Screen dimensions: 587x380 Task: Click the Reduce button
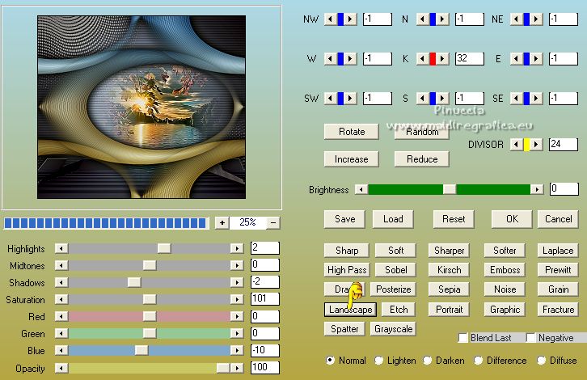pos(422,159)
